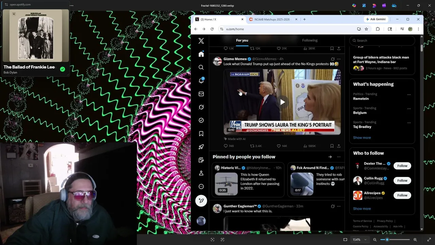This screenshot has width=435, height=245.
Task: Open Explore search icon in X sidebar
Action: (x=201, y=67)
